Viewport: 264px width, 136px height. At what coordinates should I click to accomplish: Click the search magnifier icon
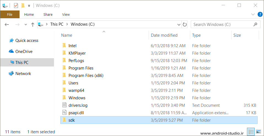[255, 24]
